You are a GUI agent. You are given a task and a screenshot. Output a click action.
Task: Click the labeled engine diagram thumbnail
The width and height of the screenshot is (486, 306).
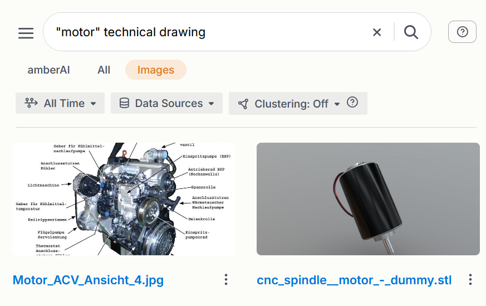tap(124, 199)
